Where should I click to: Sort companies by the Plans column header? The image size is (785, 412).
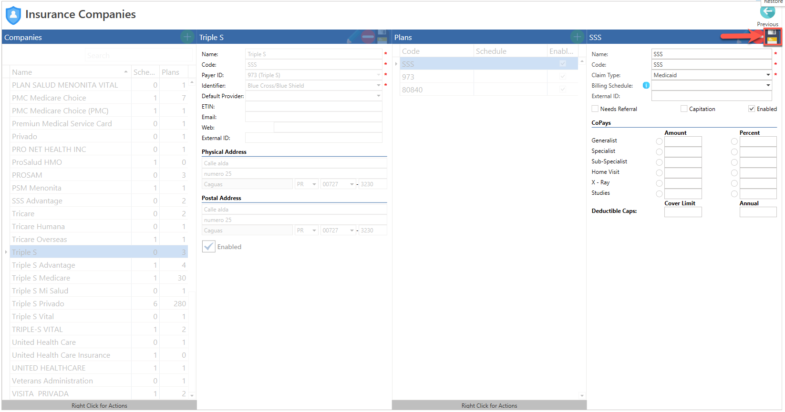(x=174, y=72)
